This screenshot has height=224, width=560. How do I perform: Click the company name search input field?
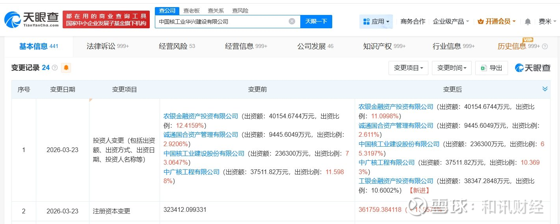(221, 22)
